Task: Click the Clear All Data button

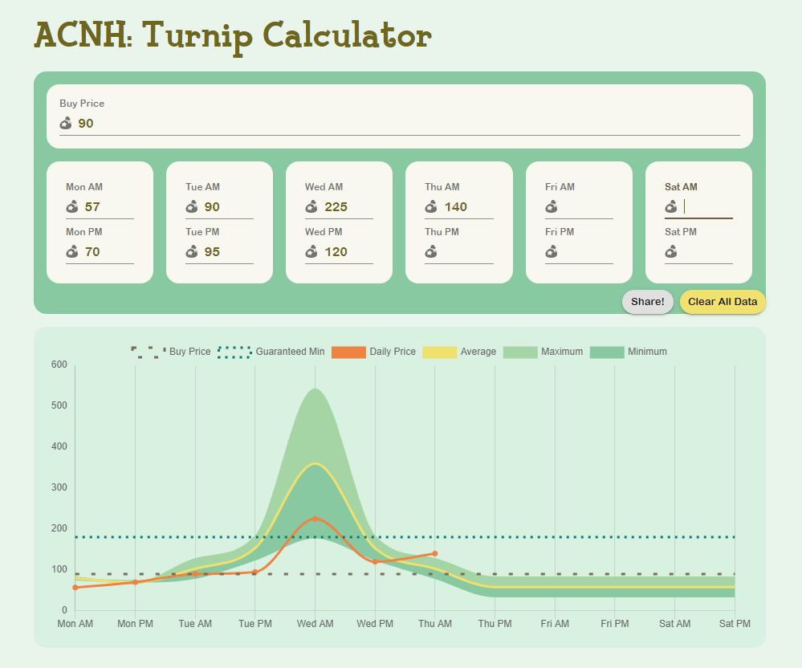Action: click(x=723, y=302)
